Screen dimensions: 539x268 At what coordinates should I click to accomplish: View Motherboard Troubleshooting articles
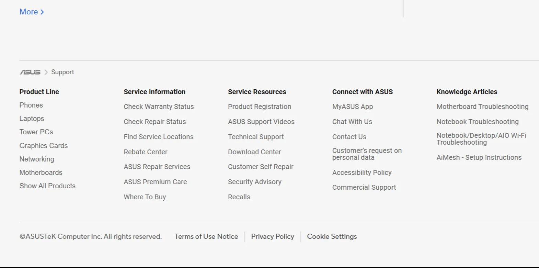coord(482,107)
